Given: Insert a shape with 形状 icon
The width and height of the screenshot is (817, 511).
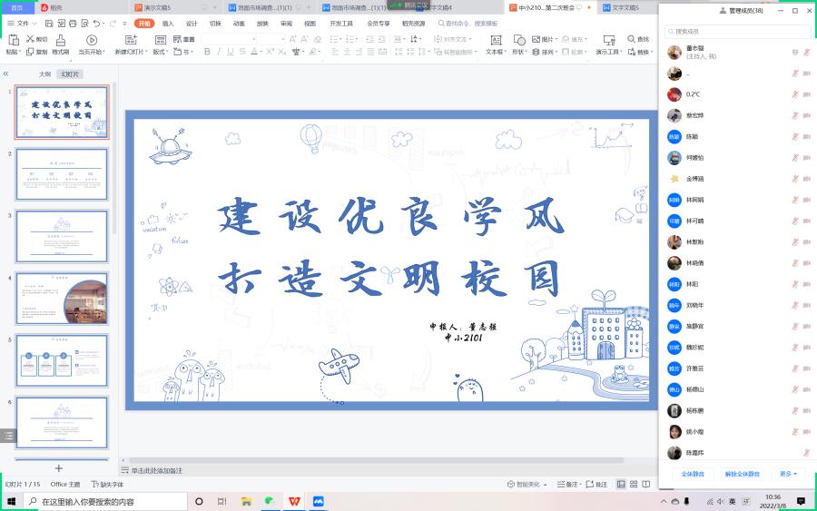Looking at the screenshot, I should coord(519,45).
